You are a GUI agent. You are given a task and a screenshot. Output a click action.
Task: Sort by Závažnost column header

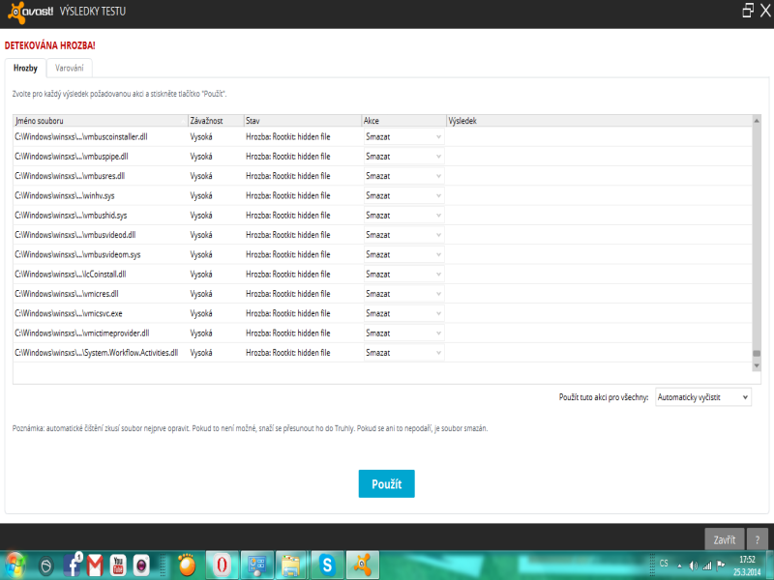tap(216, 121)
